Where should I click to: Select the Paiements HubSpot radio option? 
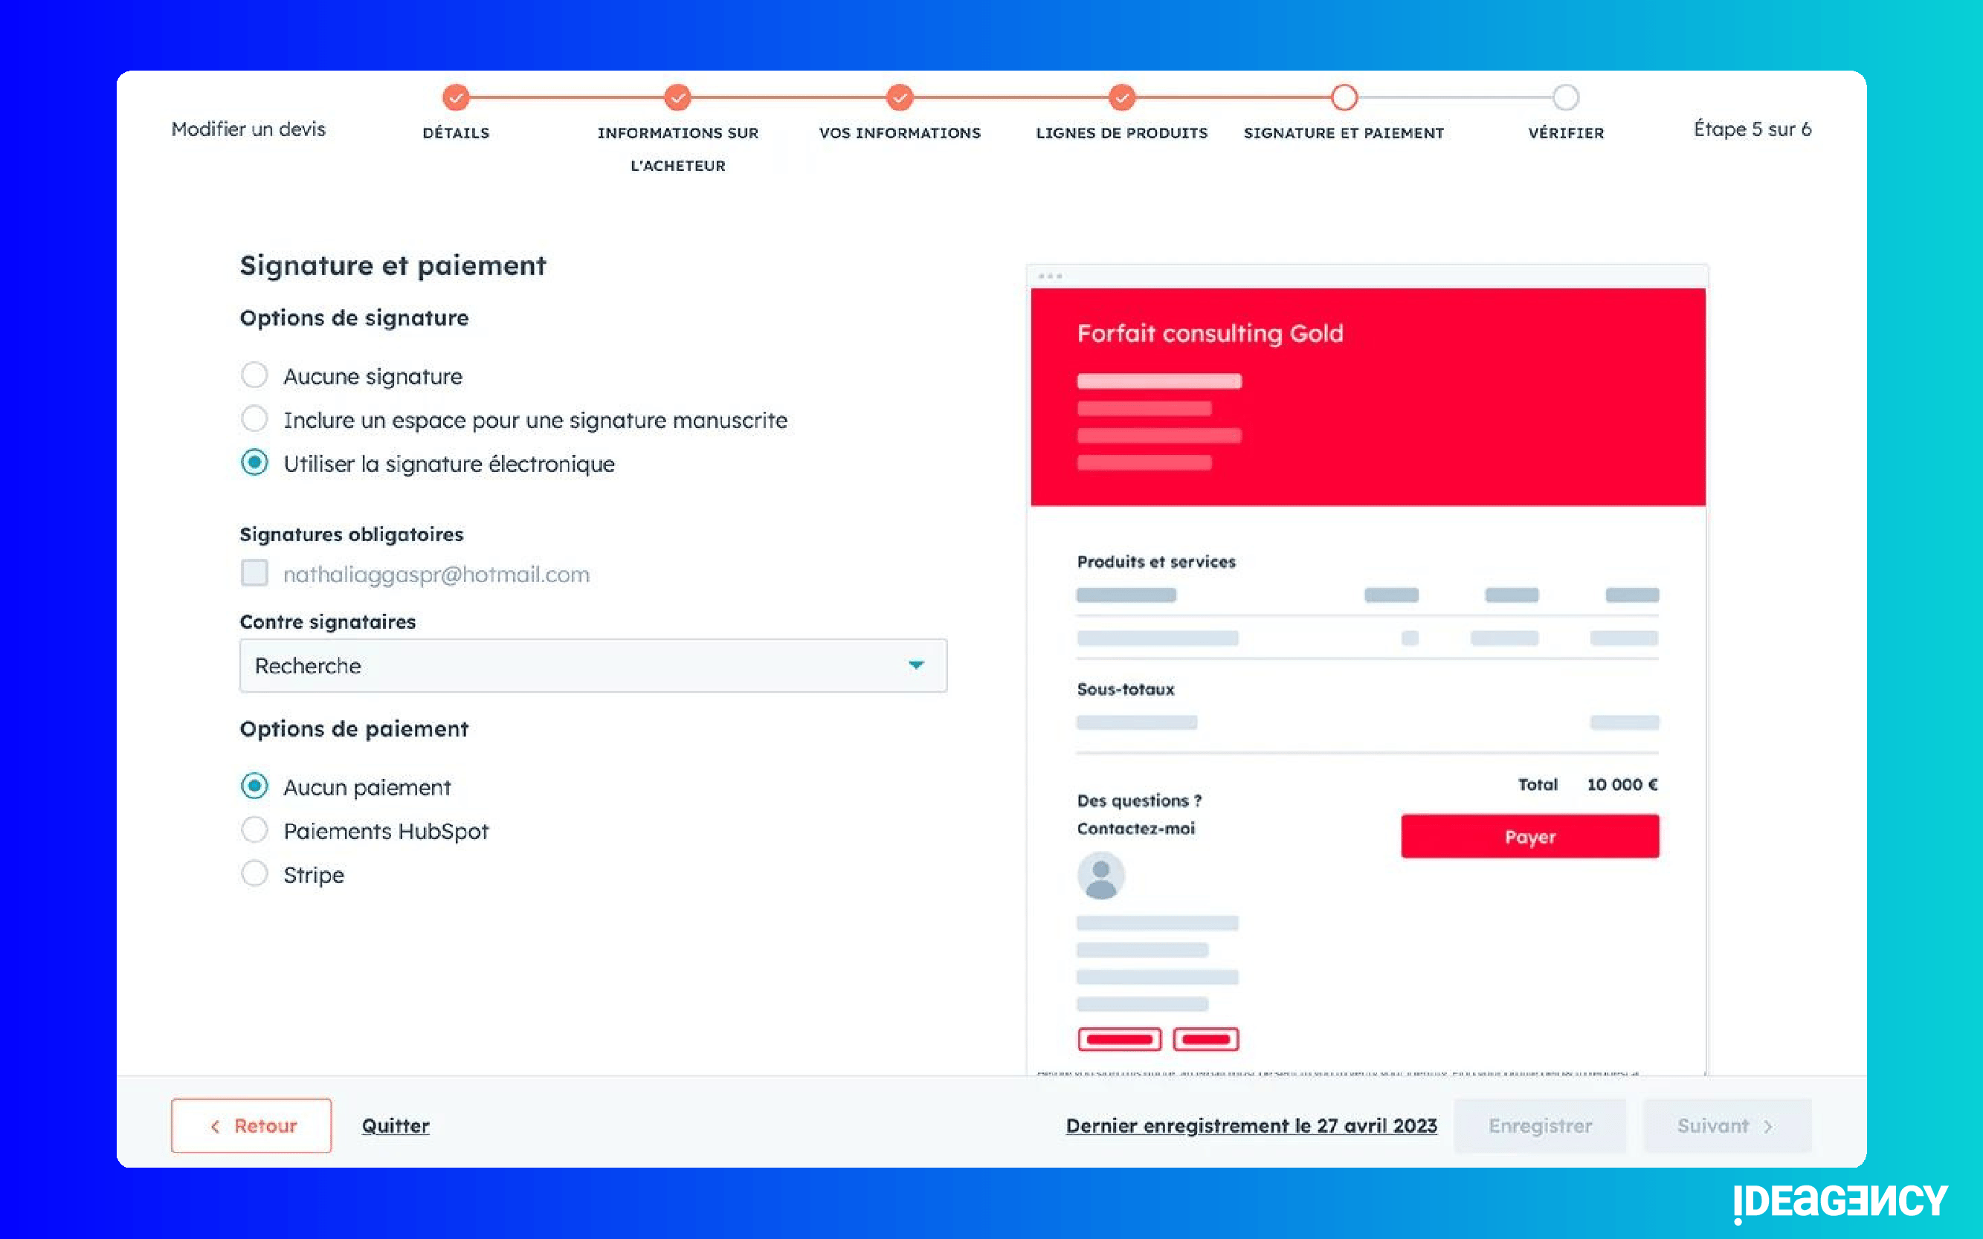(254, 830)
